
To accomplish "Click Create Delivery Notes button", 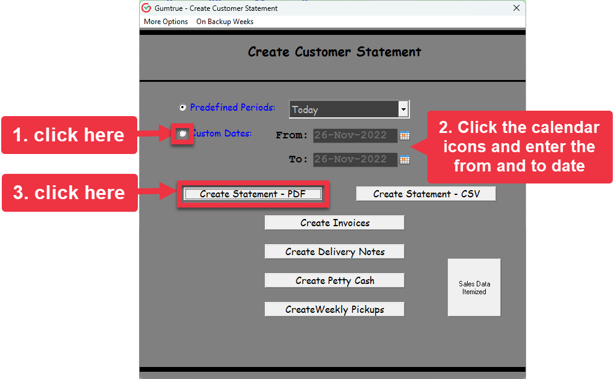I will pos(335,251).
